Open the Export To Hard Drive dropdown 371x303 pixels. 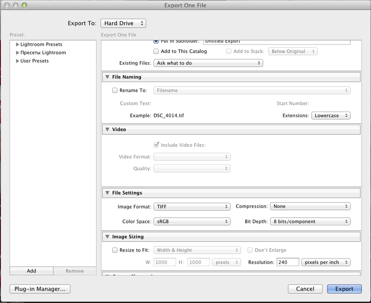pos(123,23)
